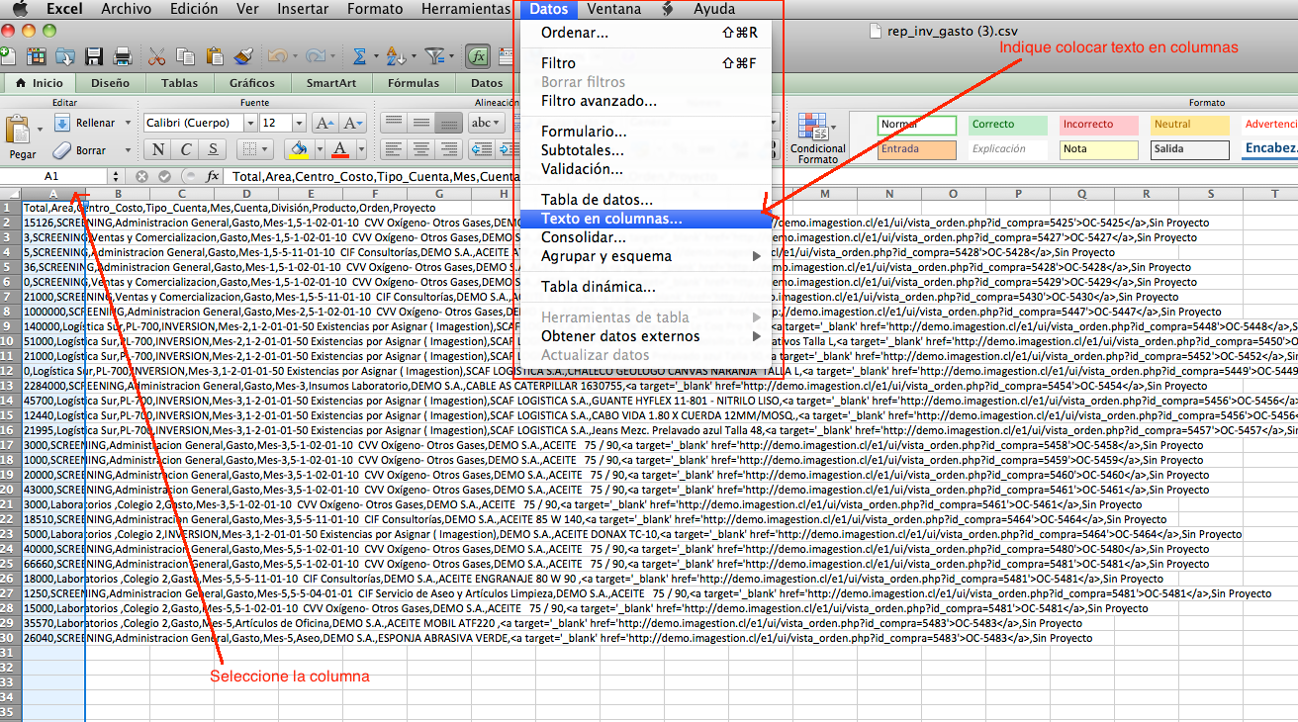Toggle bold N button
Image resolution: width=1298 pixels, height=722 pixels.
tap(158, 149)
